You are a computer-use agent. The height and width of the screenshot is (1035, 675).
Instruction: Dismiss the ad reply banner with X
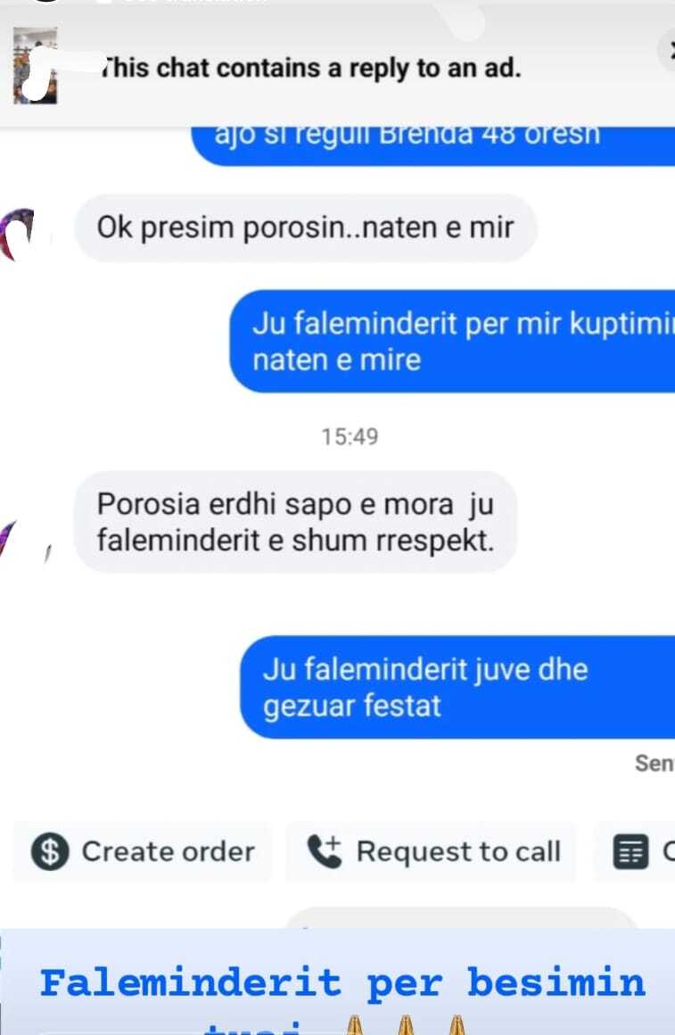(x=669, y=49)
